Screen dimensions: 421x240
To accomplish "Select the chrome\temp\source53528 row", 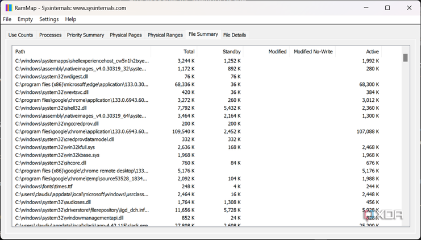I will 207,179.
